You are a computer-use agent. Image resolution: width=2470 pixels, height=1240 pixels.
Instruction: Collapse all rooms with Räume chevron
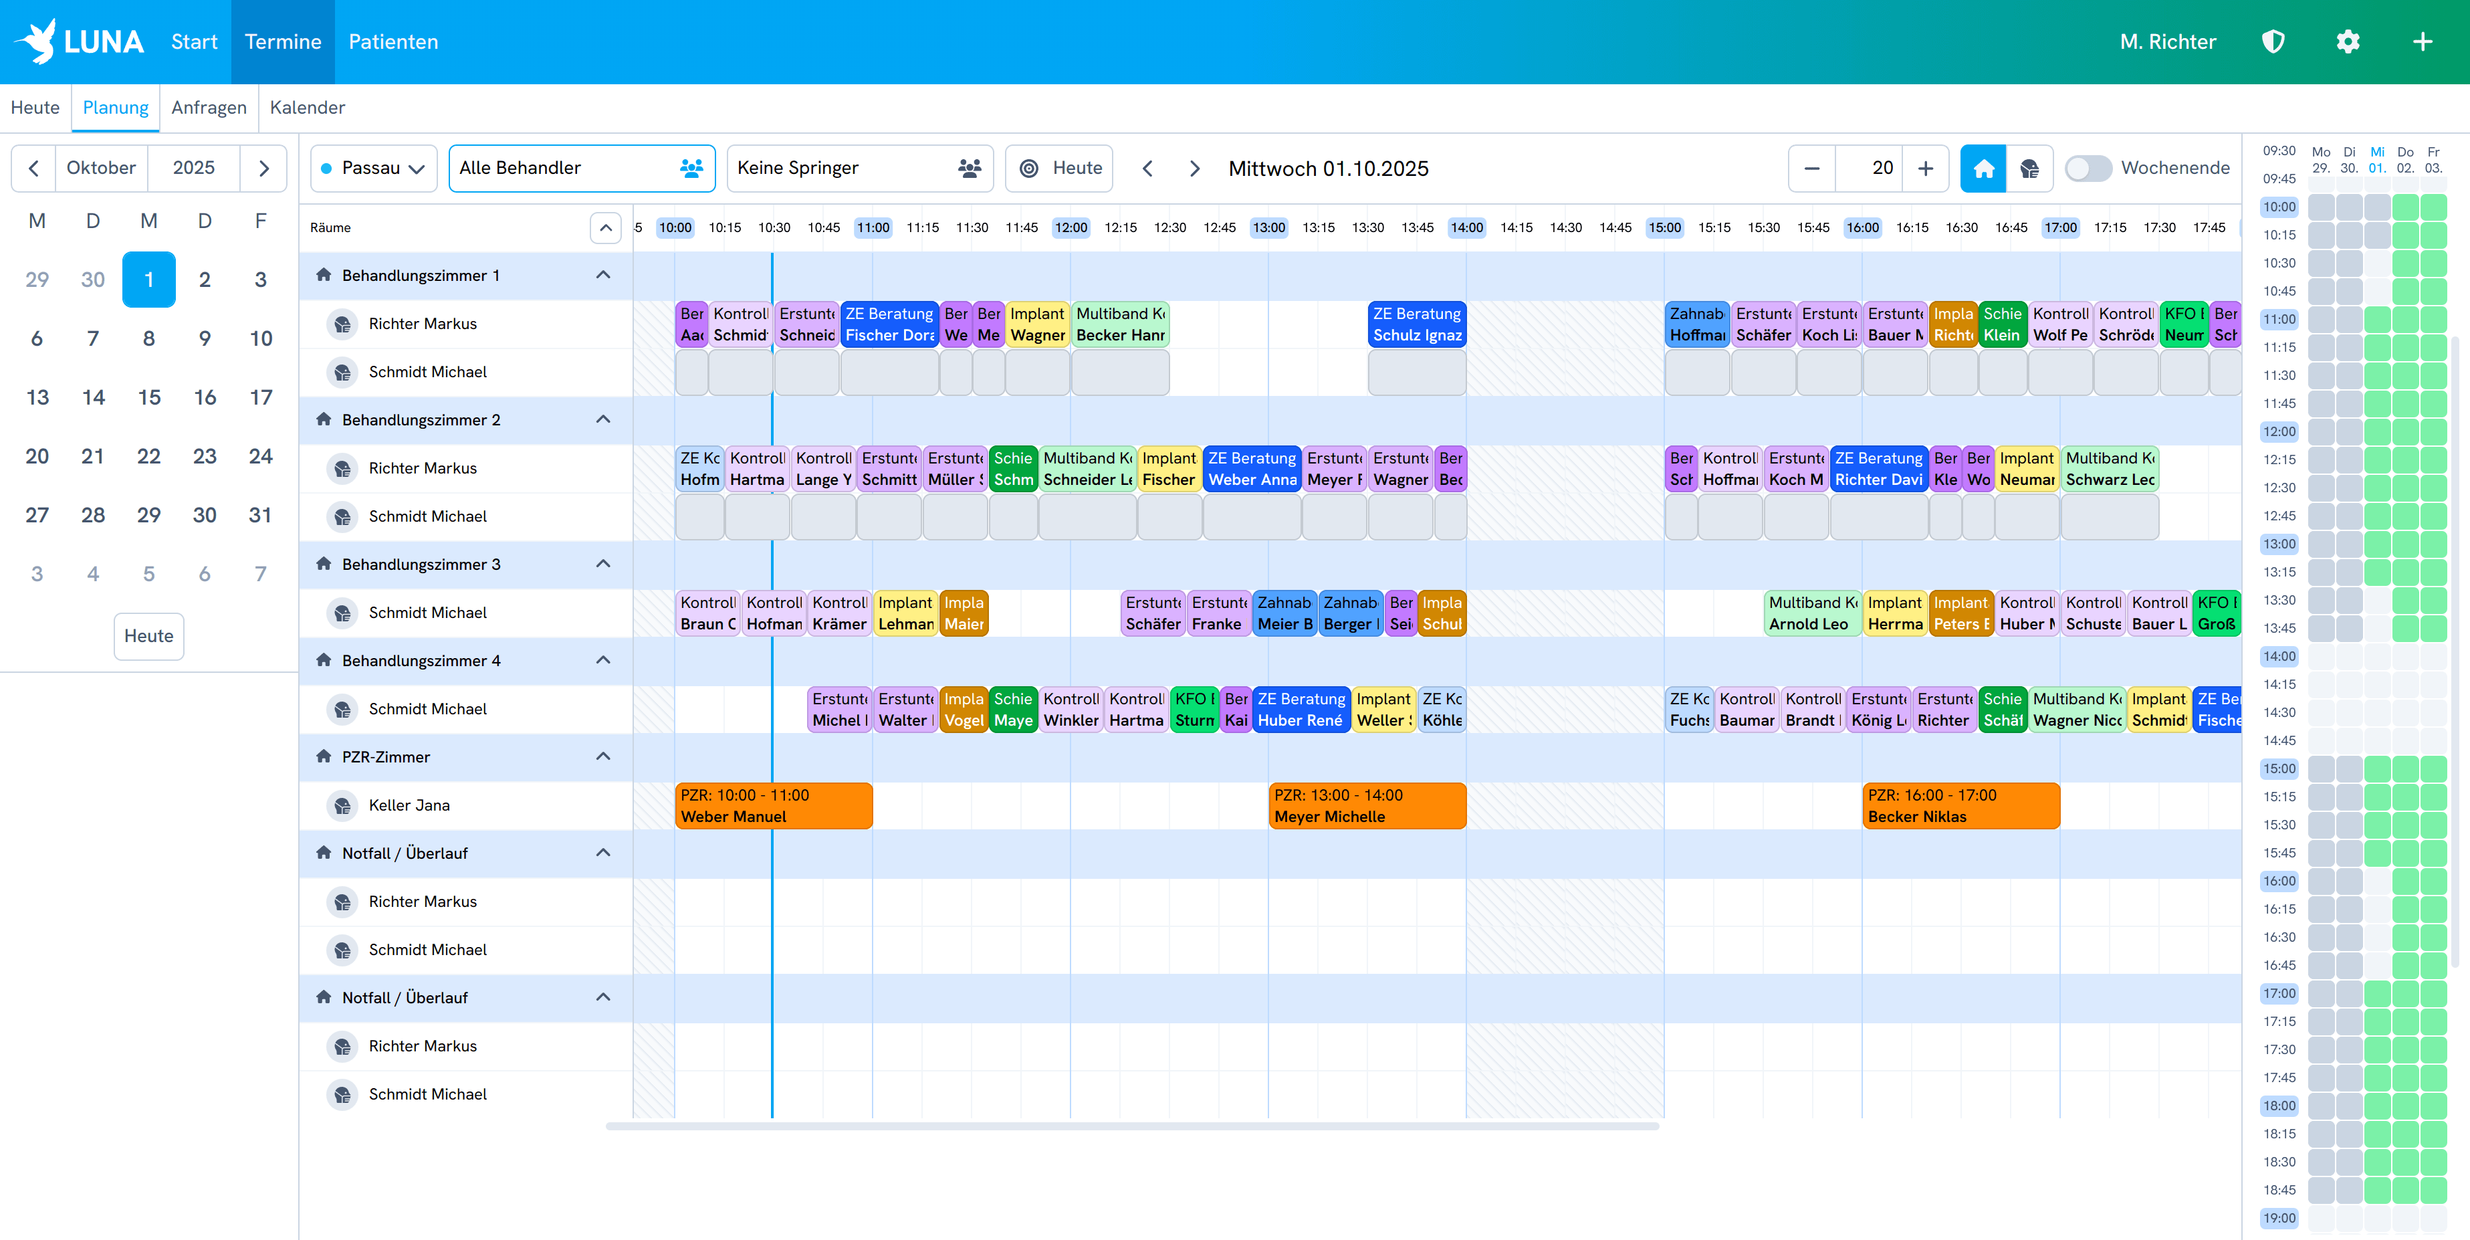pos(605,227)
